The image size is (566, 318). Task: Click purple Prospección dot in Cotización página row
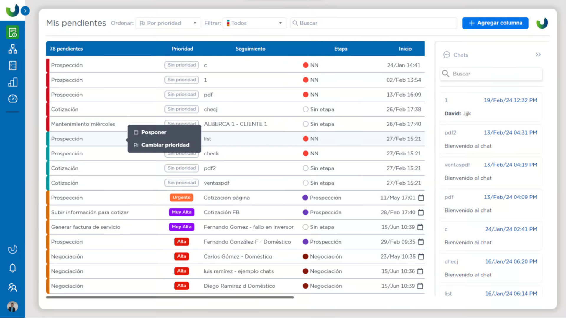[305, 198]
